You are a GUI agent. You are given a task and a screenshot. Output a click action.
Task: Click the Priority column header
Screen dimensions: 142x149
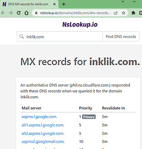pyautogui.click(x=86, y=108)
